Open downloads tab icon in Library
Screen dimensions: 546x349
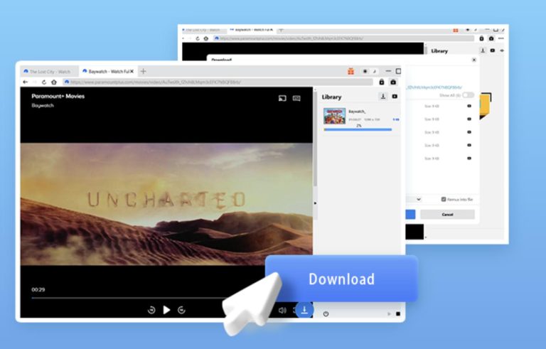[x=382, y=97]
